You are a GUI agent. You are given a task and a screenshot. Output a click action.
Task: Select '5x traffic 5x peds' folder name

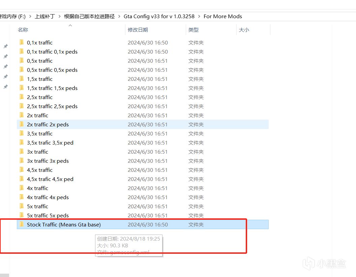click(x=48, y=215)
